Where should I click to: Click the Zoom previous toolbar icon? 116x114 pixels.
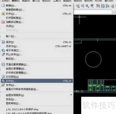tap(92, 6)
